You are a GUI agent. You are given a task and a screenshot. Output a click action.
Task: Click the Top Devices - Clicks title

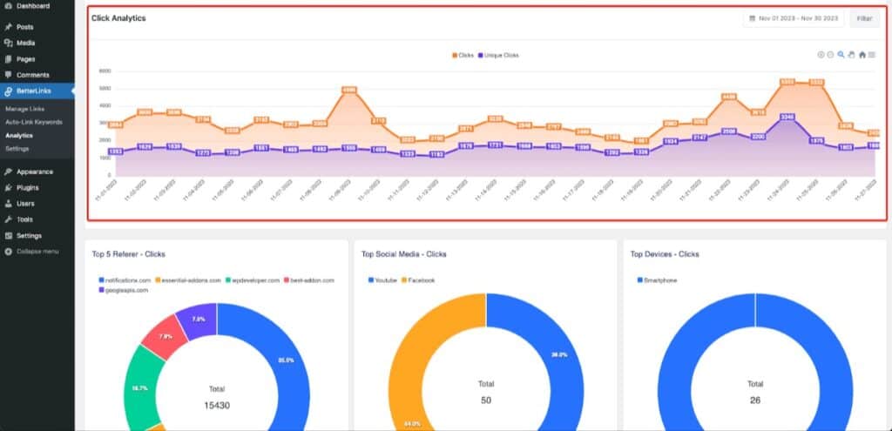coord(665,254)
